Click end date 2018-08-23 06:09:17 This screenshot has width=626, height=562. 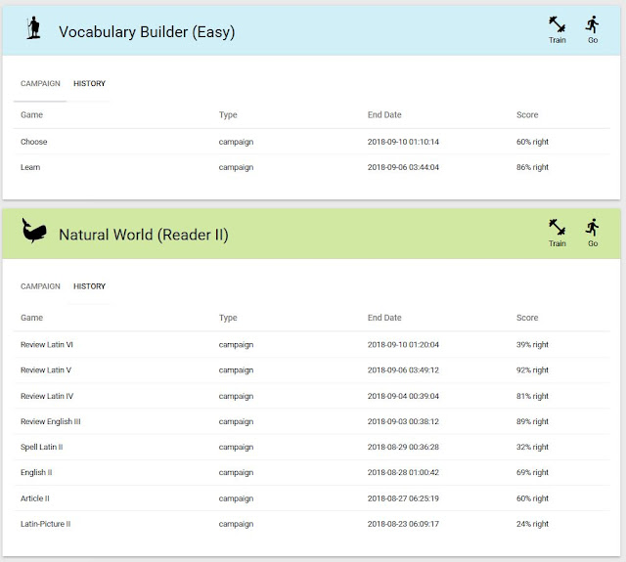pyautogui.click(x=403, y=524)
